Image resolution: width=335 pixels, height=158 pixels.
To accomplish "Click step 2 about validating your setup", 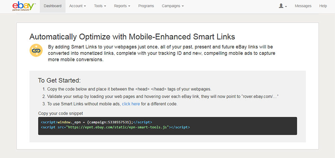I will [160, 97].
